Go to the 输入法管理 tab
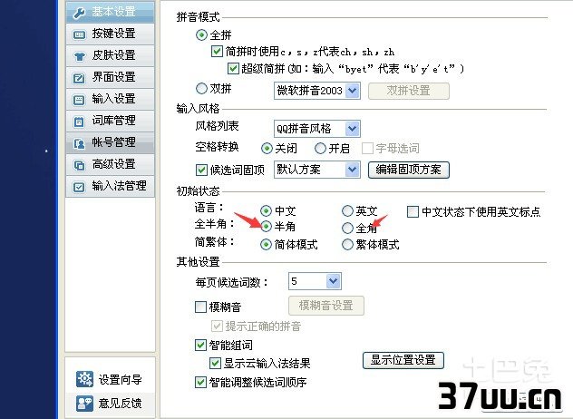573x419 pixels. (x=110, y=186)
